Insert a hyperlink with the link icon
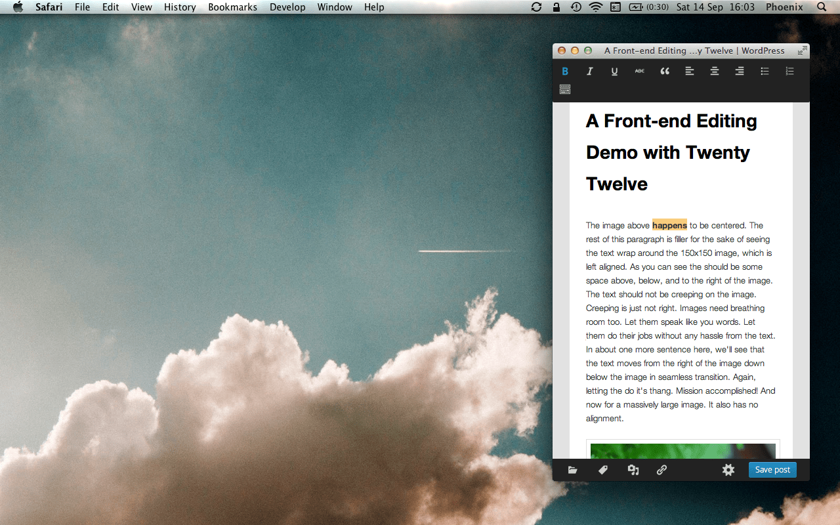 [661, 469]
